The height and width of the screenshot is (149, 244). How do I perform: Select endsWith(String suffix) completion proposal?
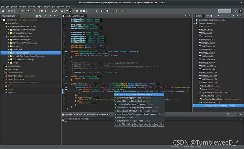[x=131, y=94]
